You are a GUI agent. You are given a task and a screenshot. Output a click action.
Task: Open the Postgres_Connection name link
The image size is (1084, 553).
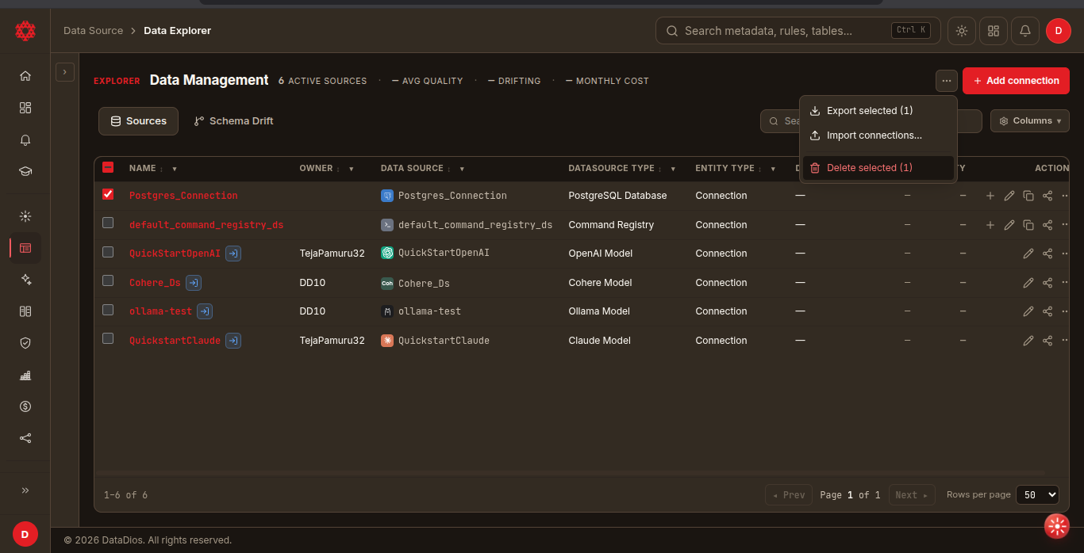tap(183, 196)
